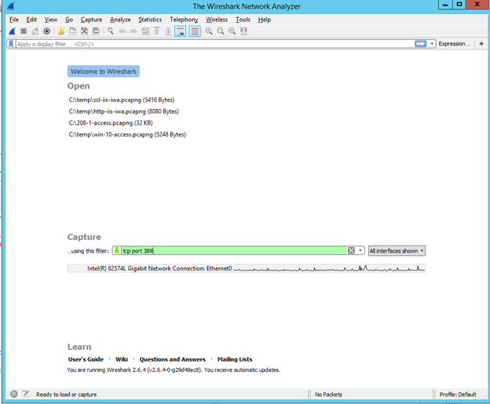Image resolution: width=490 pixels, height=404 pixels.
Task: Click the Profile: Default status entry
Action: point(458,395)
